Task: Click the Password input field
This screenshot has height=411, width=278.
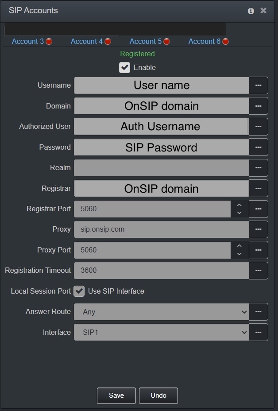Action: (162, 147)
